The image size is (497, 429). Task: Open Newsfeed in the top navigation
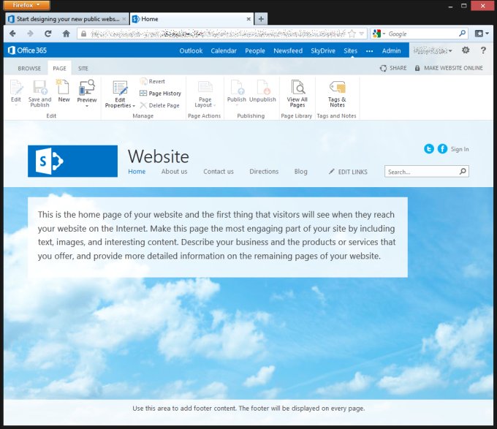pos(288,50)
